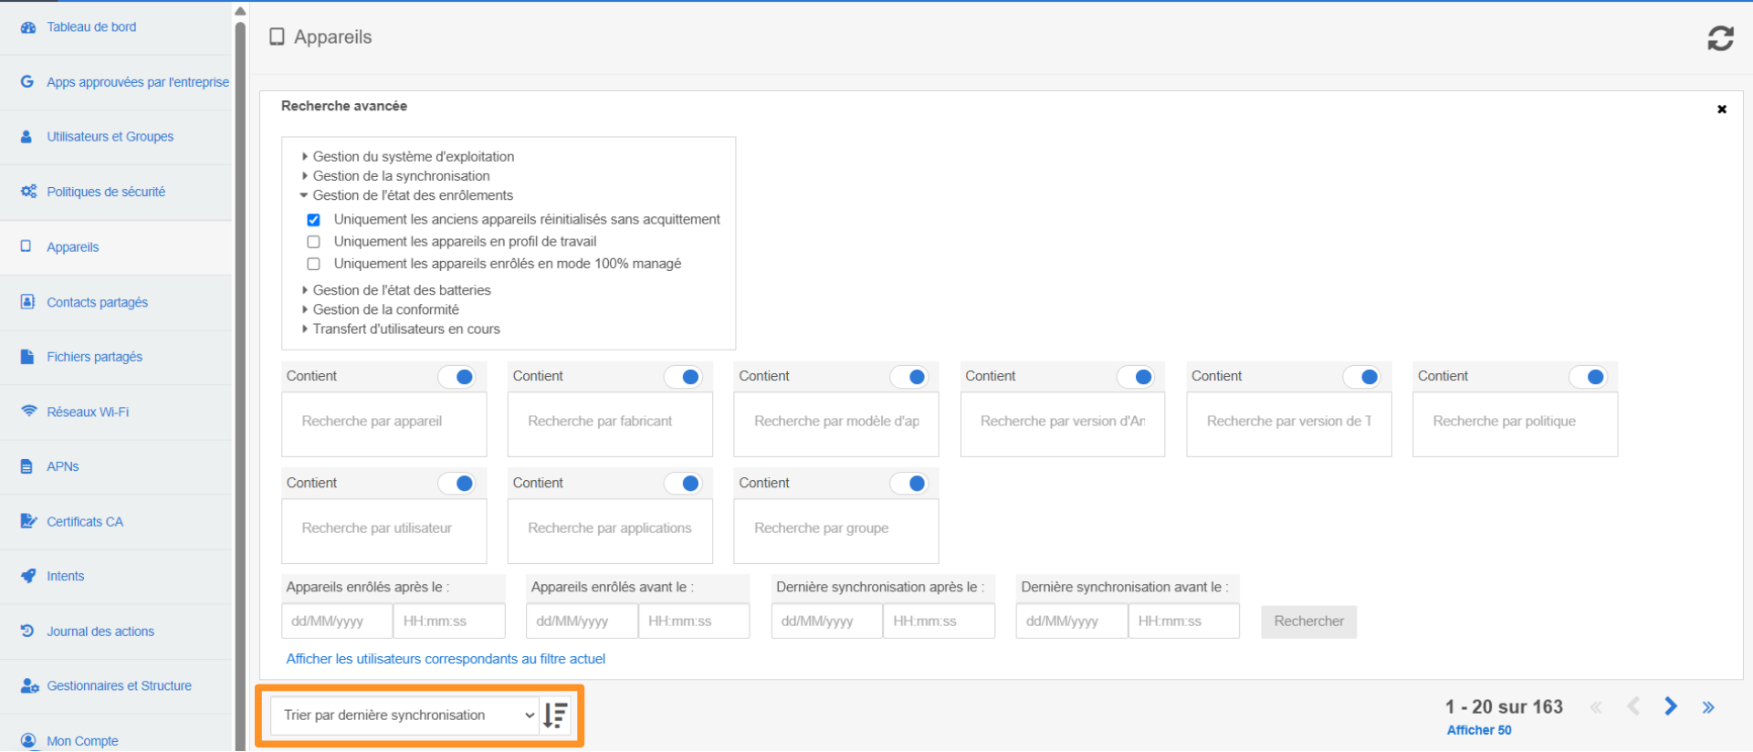Click the refresh icon at top right

(1720, 38)
